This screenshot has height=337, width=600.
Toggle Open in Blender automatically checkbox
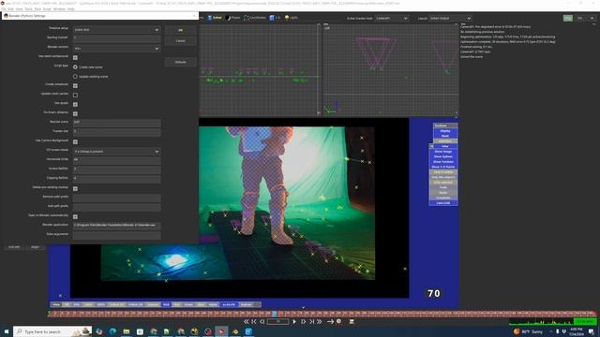(x=75, y=216)
